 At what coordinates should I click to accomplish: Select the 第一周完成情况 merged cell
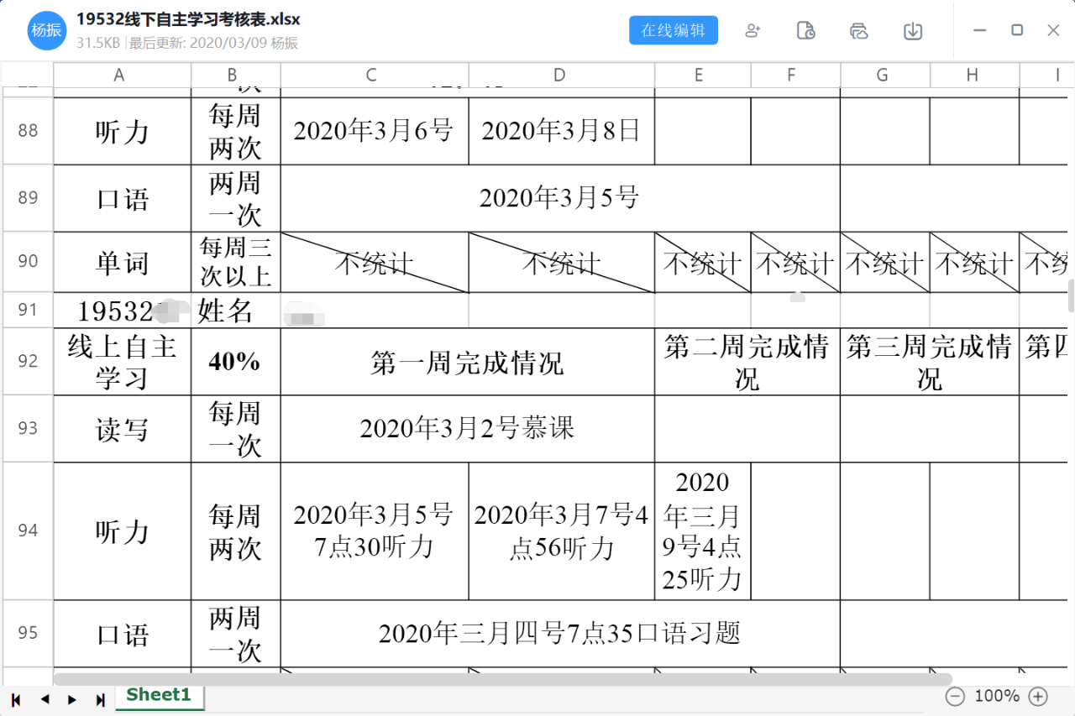tap(467, 363)
